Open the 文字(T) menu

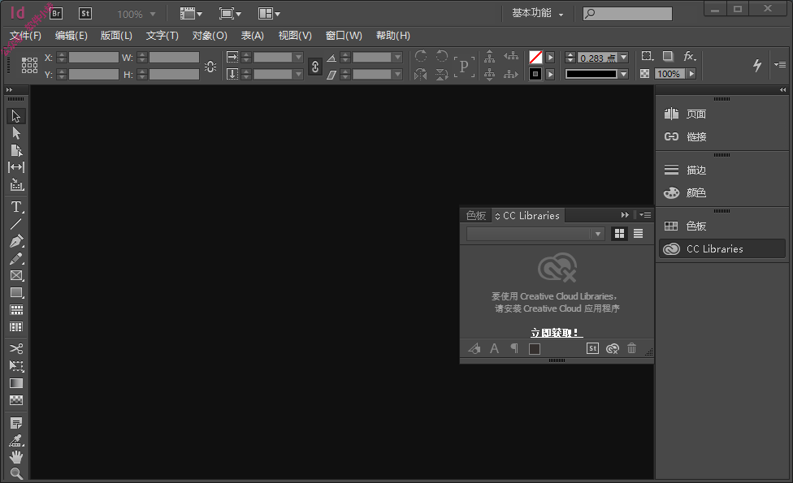[x=162, y=36]
